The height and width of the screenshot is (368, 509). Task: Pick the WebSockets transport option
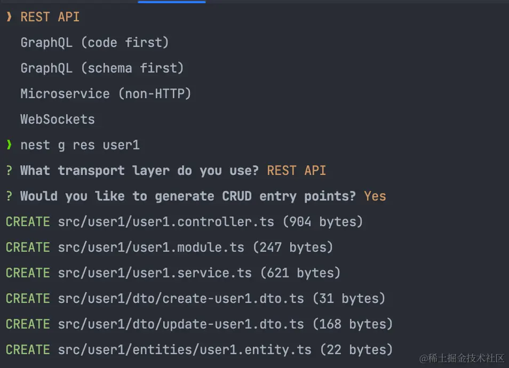58,119
